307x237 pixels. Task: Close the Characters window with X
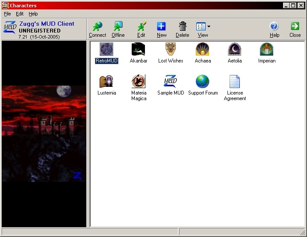point(301,6)
